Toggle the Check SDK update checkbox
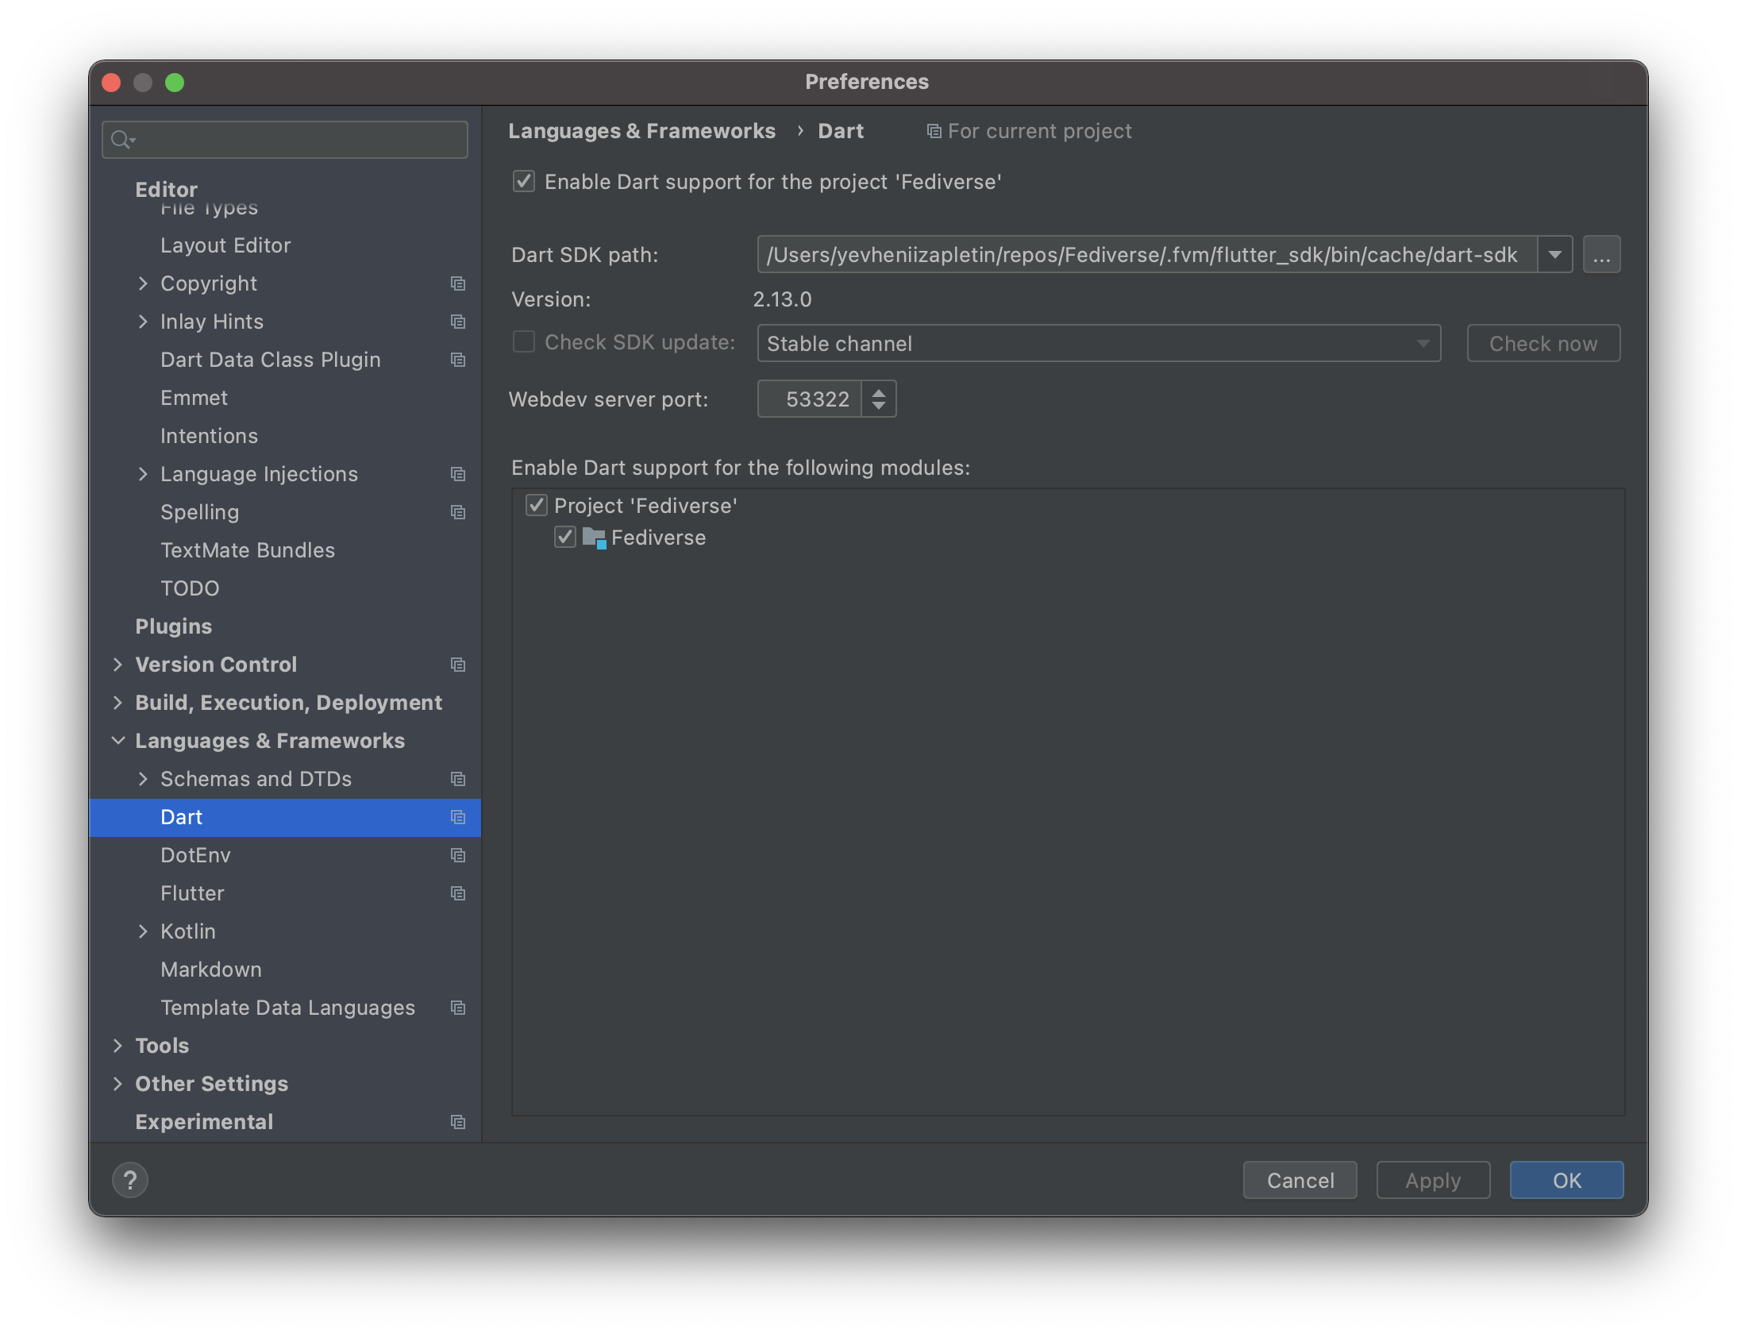 [x=524, y=342]
